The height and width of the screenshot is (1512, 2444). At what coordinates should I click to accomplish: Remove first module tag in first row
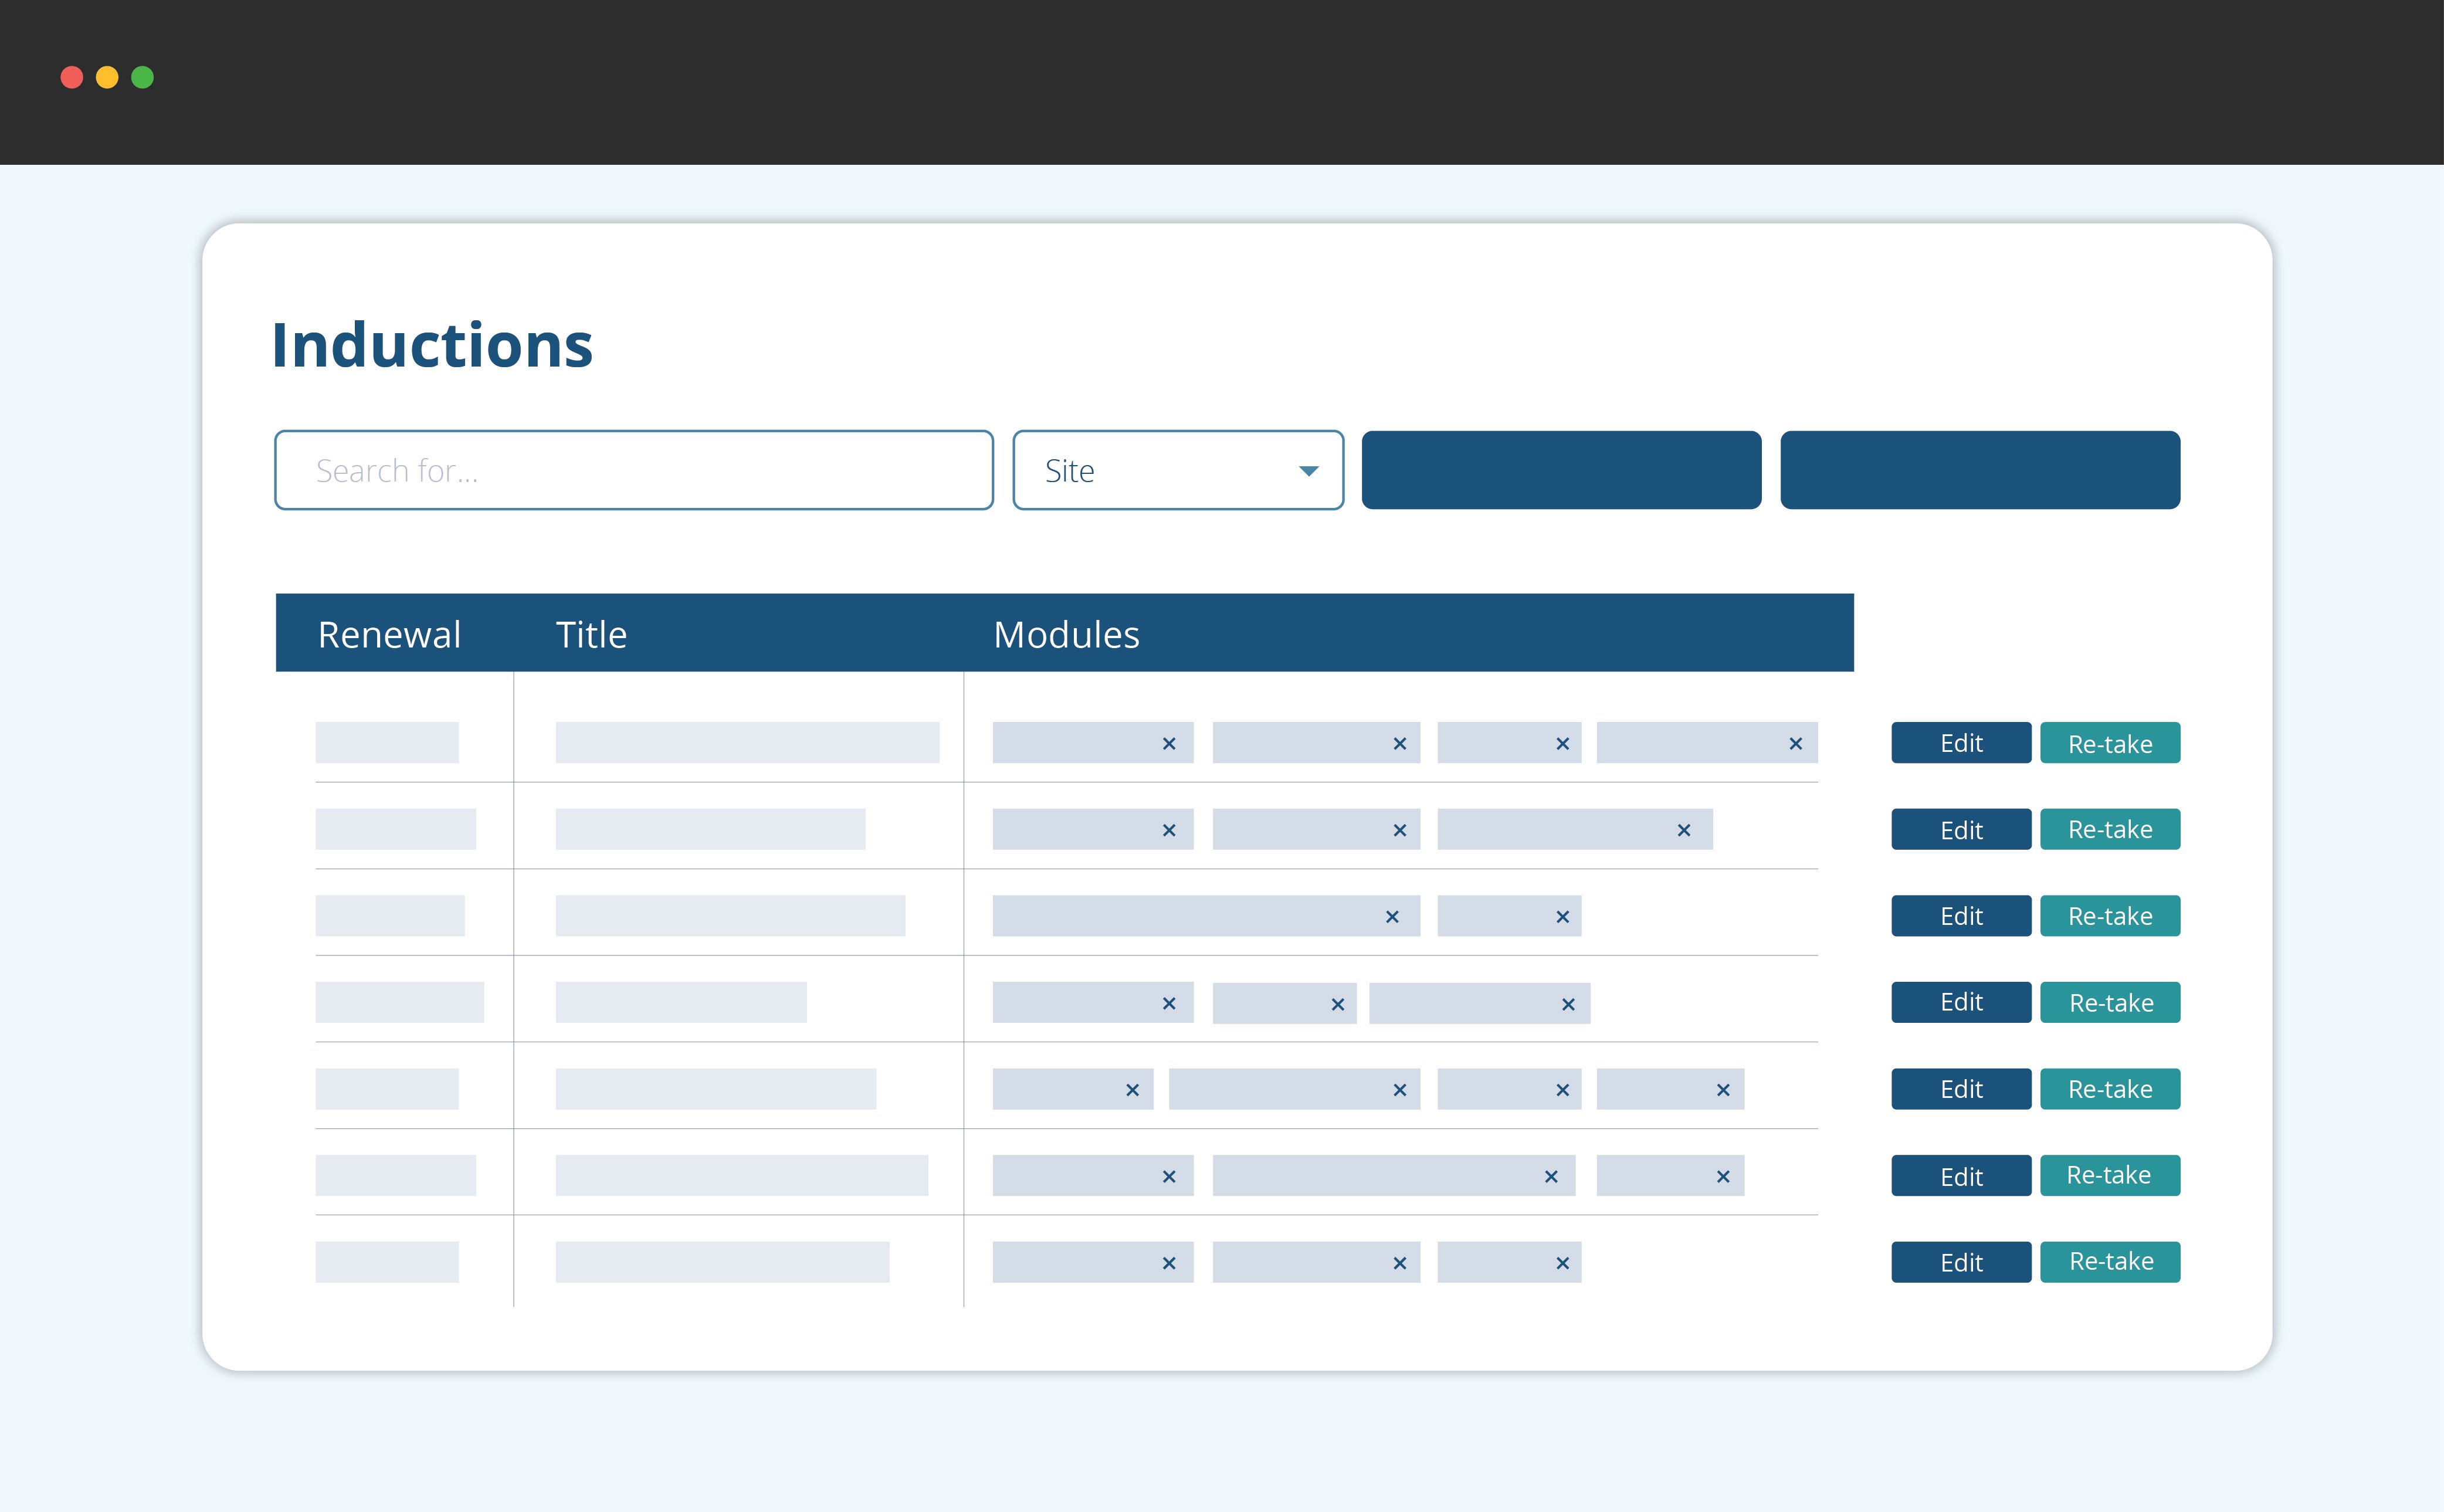[x=1168, y=744]
